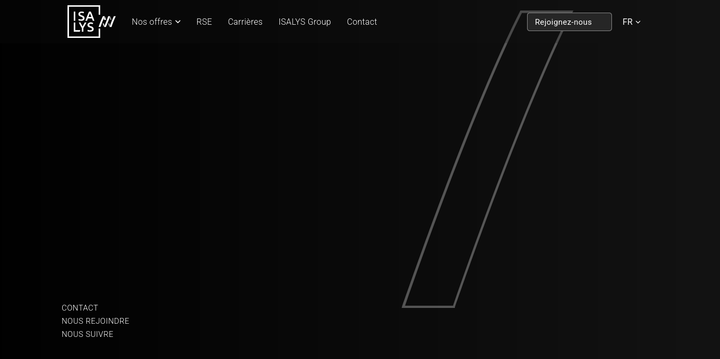
Task: Open the Carrières menu item
Action: [x=245, y=22]
